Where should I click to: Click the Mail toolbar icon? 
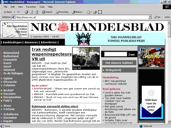[x=89, y=12]
